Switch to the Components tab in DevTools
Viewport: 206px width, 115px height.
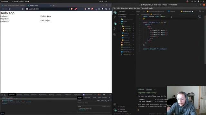(88, 95)
